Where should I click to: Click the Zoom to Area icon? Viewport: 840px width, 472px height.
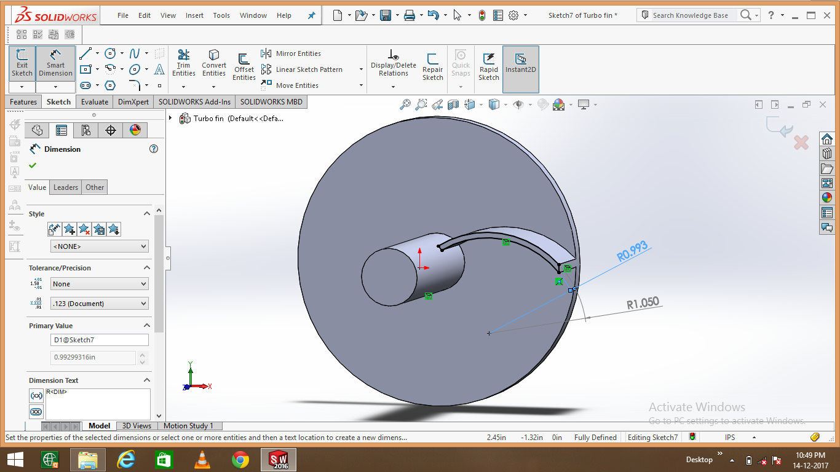pos(421,104)
